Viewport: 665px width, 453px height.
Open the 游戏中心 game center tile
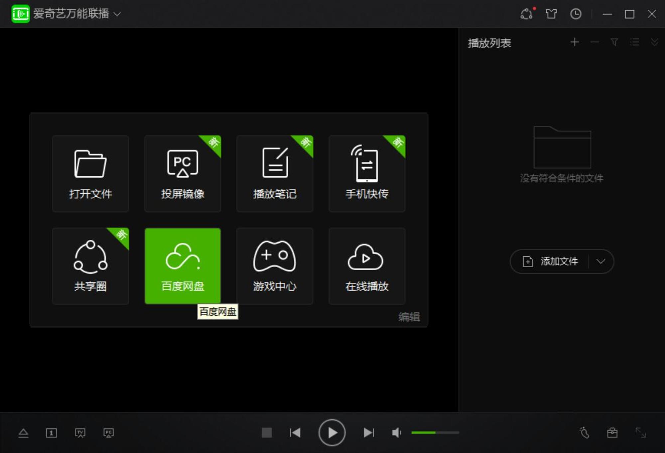[x=275, y=266]
